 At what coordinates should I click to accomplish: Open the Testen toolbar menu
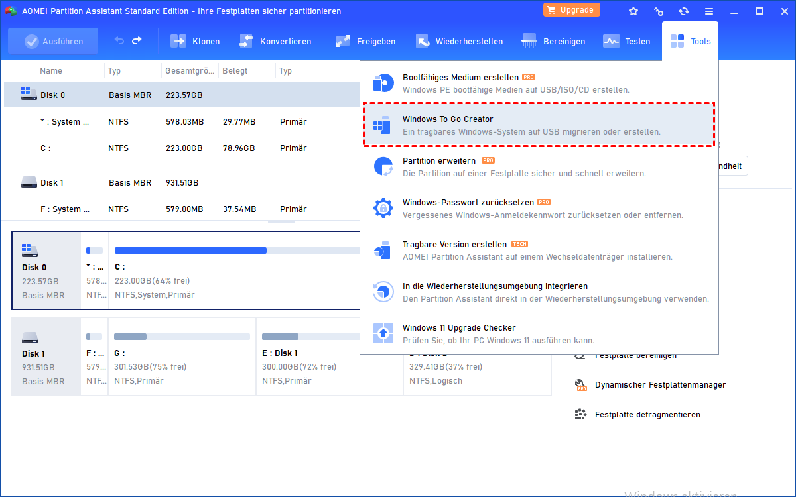pyautogui.click(x=626, y=41)
